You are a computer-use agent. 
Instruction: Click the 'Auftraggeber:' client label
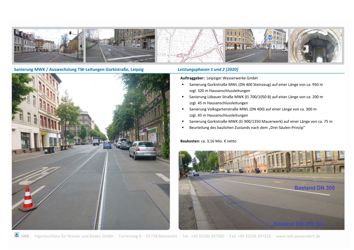tap(192, 78)
